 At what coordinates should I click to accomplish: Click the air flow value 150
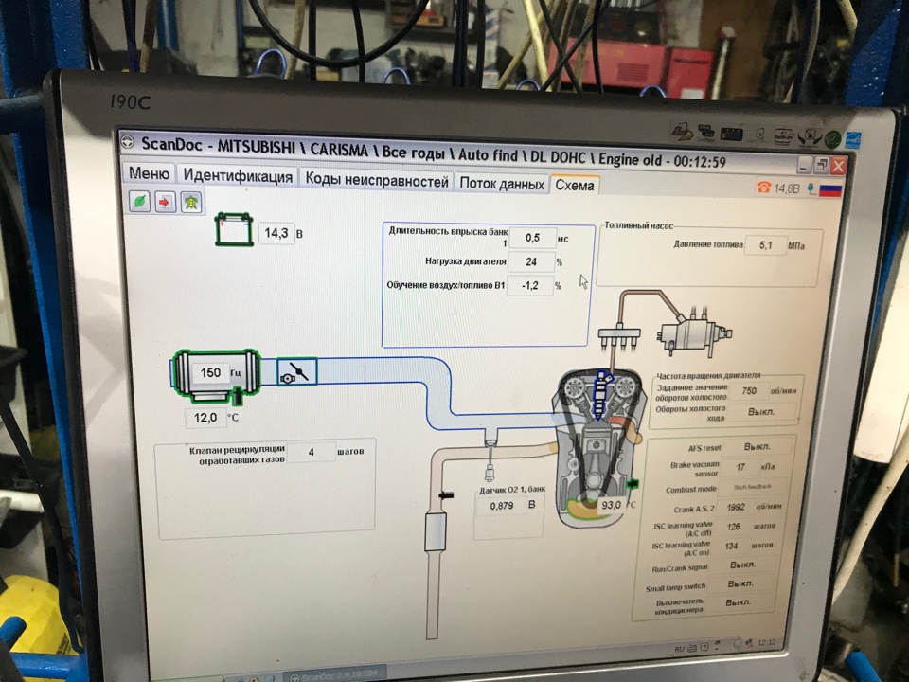[210, 372]
